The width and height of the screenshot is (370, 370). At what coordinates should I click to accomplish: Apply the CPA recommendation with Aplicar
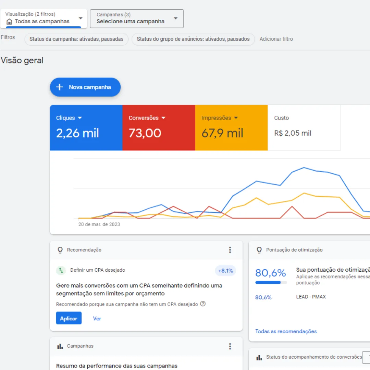coord(69,318)
